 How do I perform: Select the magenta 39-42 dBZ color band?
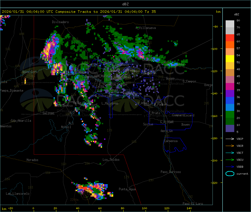230,86
